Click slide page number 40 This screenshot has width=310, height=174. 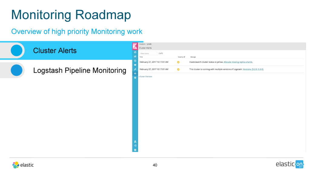coord(155,165)
